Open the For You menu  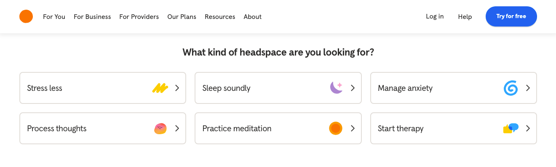(x=54, y=17)
